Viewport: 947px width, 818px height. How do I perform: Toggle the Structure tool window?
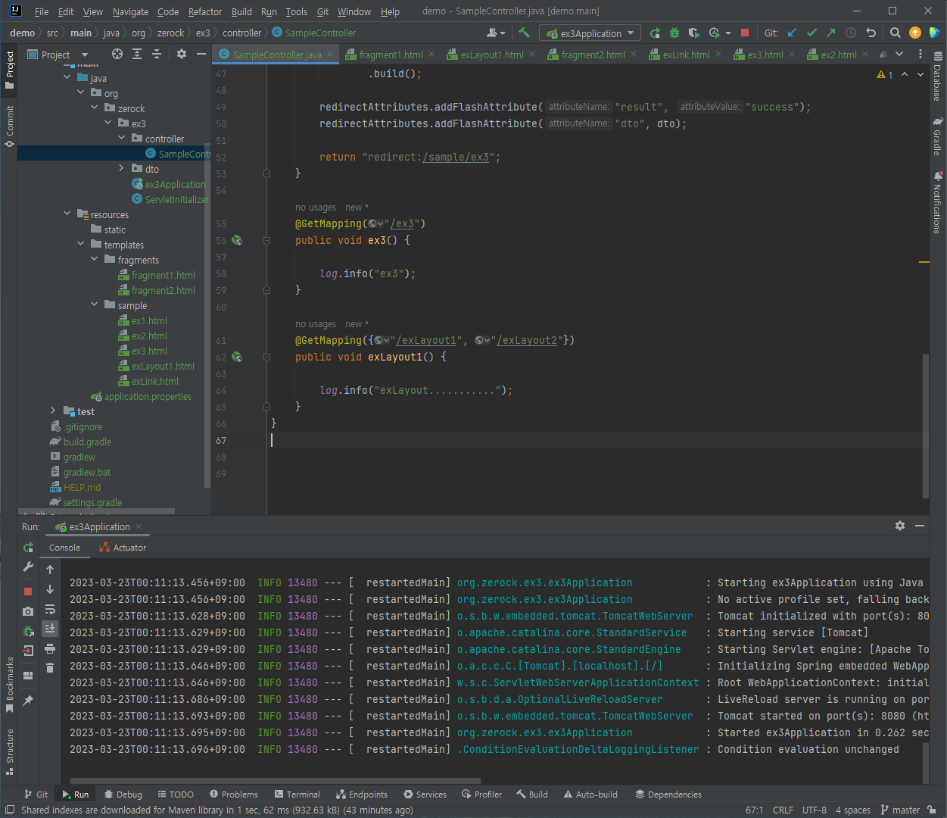pos(9,752)
